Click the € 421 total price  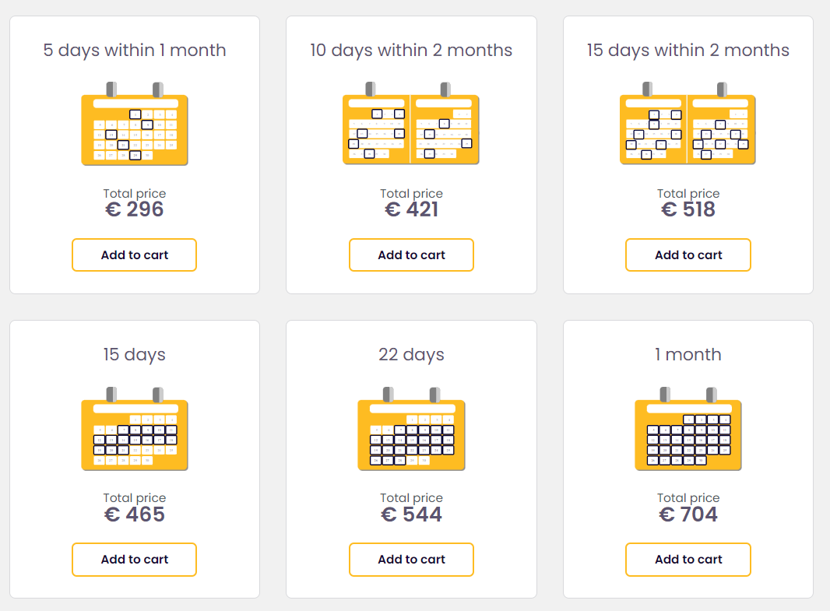[411, 209]
